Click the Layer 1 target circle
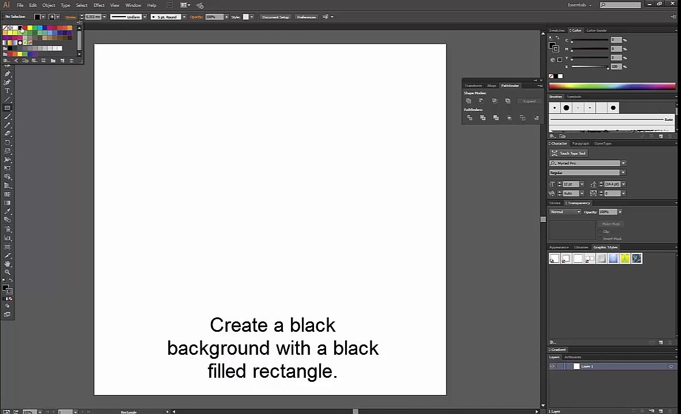The height and width of the screenshot is (414, 681). (671, 366)
